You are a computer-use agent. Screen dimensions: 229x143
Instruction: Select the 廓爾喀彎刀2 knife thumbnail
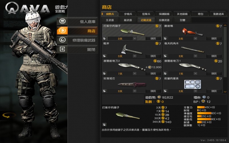(132, 67)
